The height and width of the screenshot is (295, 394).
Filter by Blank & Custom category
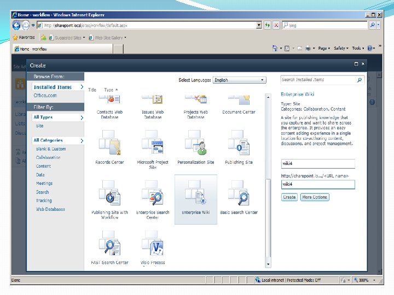pos(51,149)
